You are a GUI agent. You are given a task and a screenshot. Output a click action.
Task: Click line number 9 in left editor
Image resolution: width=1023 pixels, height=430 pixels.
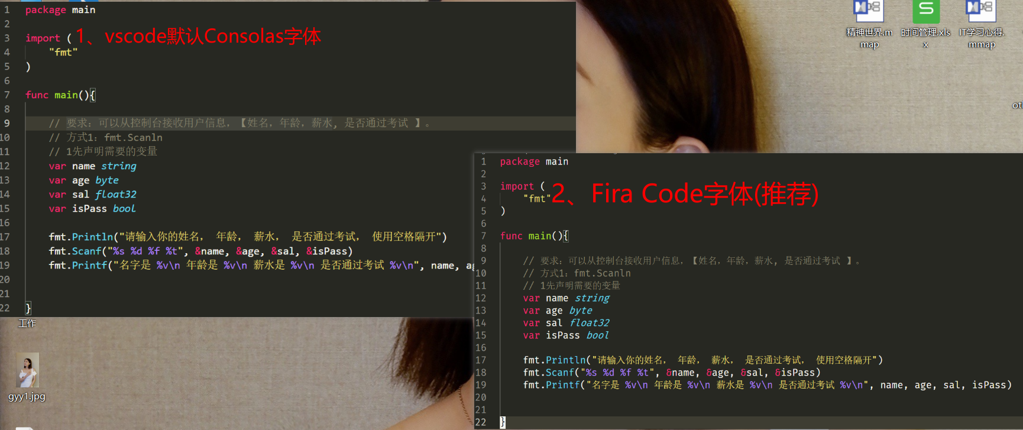(x=7, y=123)
